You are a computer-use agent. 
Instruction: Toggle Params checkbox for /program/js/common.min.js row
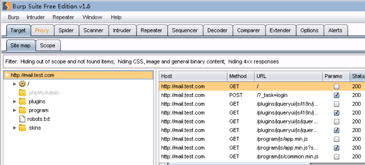(336, 157)
